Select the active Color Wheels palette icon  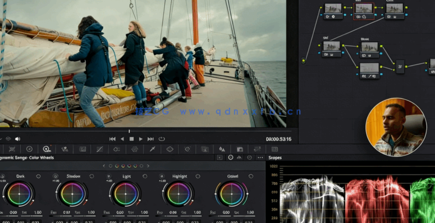point(47,150)
